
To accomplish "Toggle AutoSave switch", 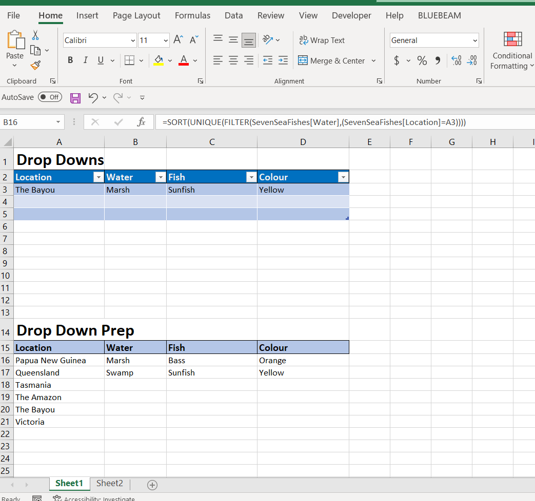I will tap(50, 97).
